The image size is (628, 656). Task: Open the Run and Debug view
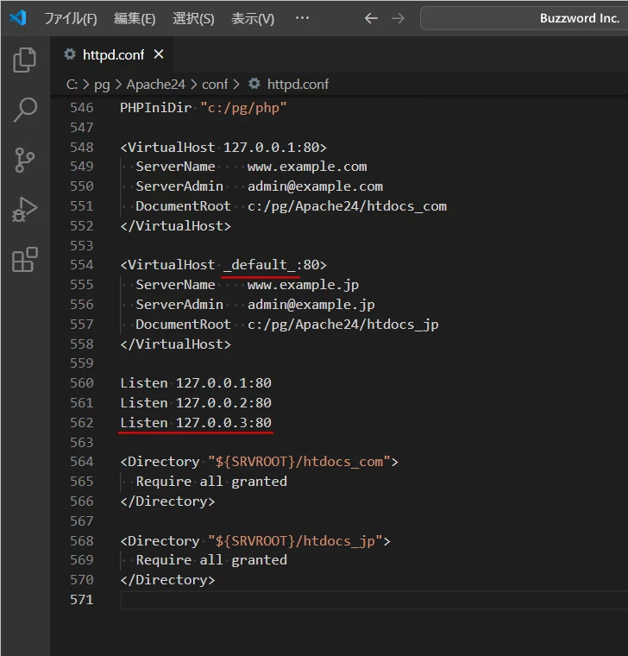25,210
